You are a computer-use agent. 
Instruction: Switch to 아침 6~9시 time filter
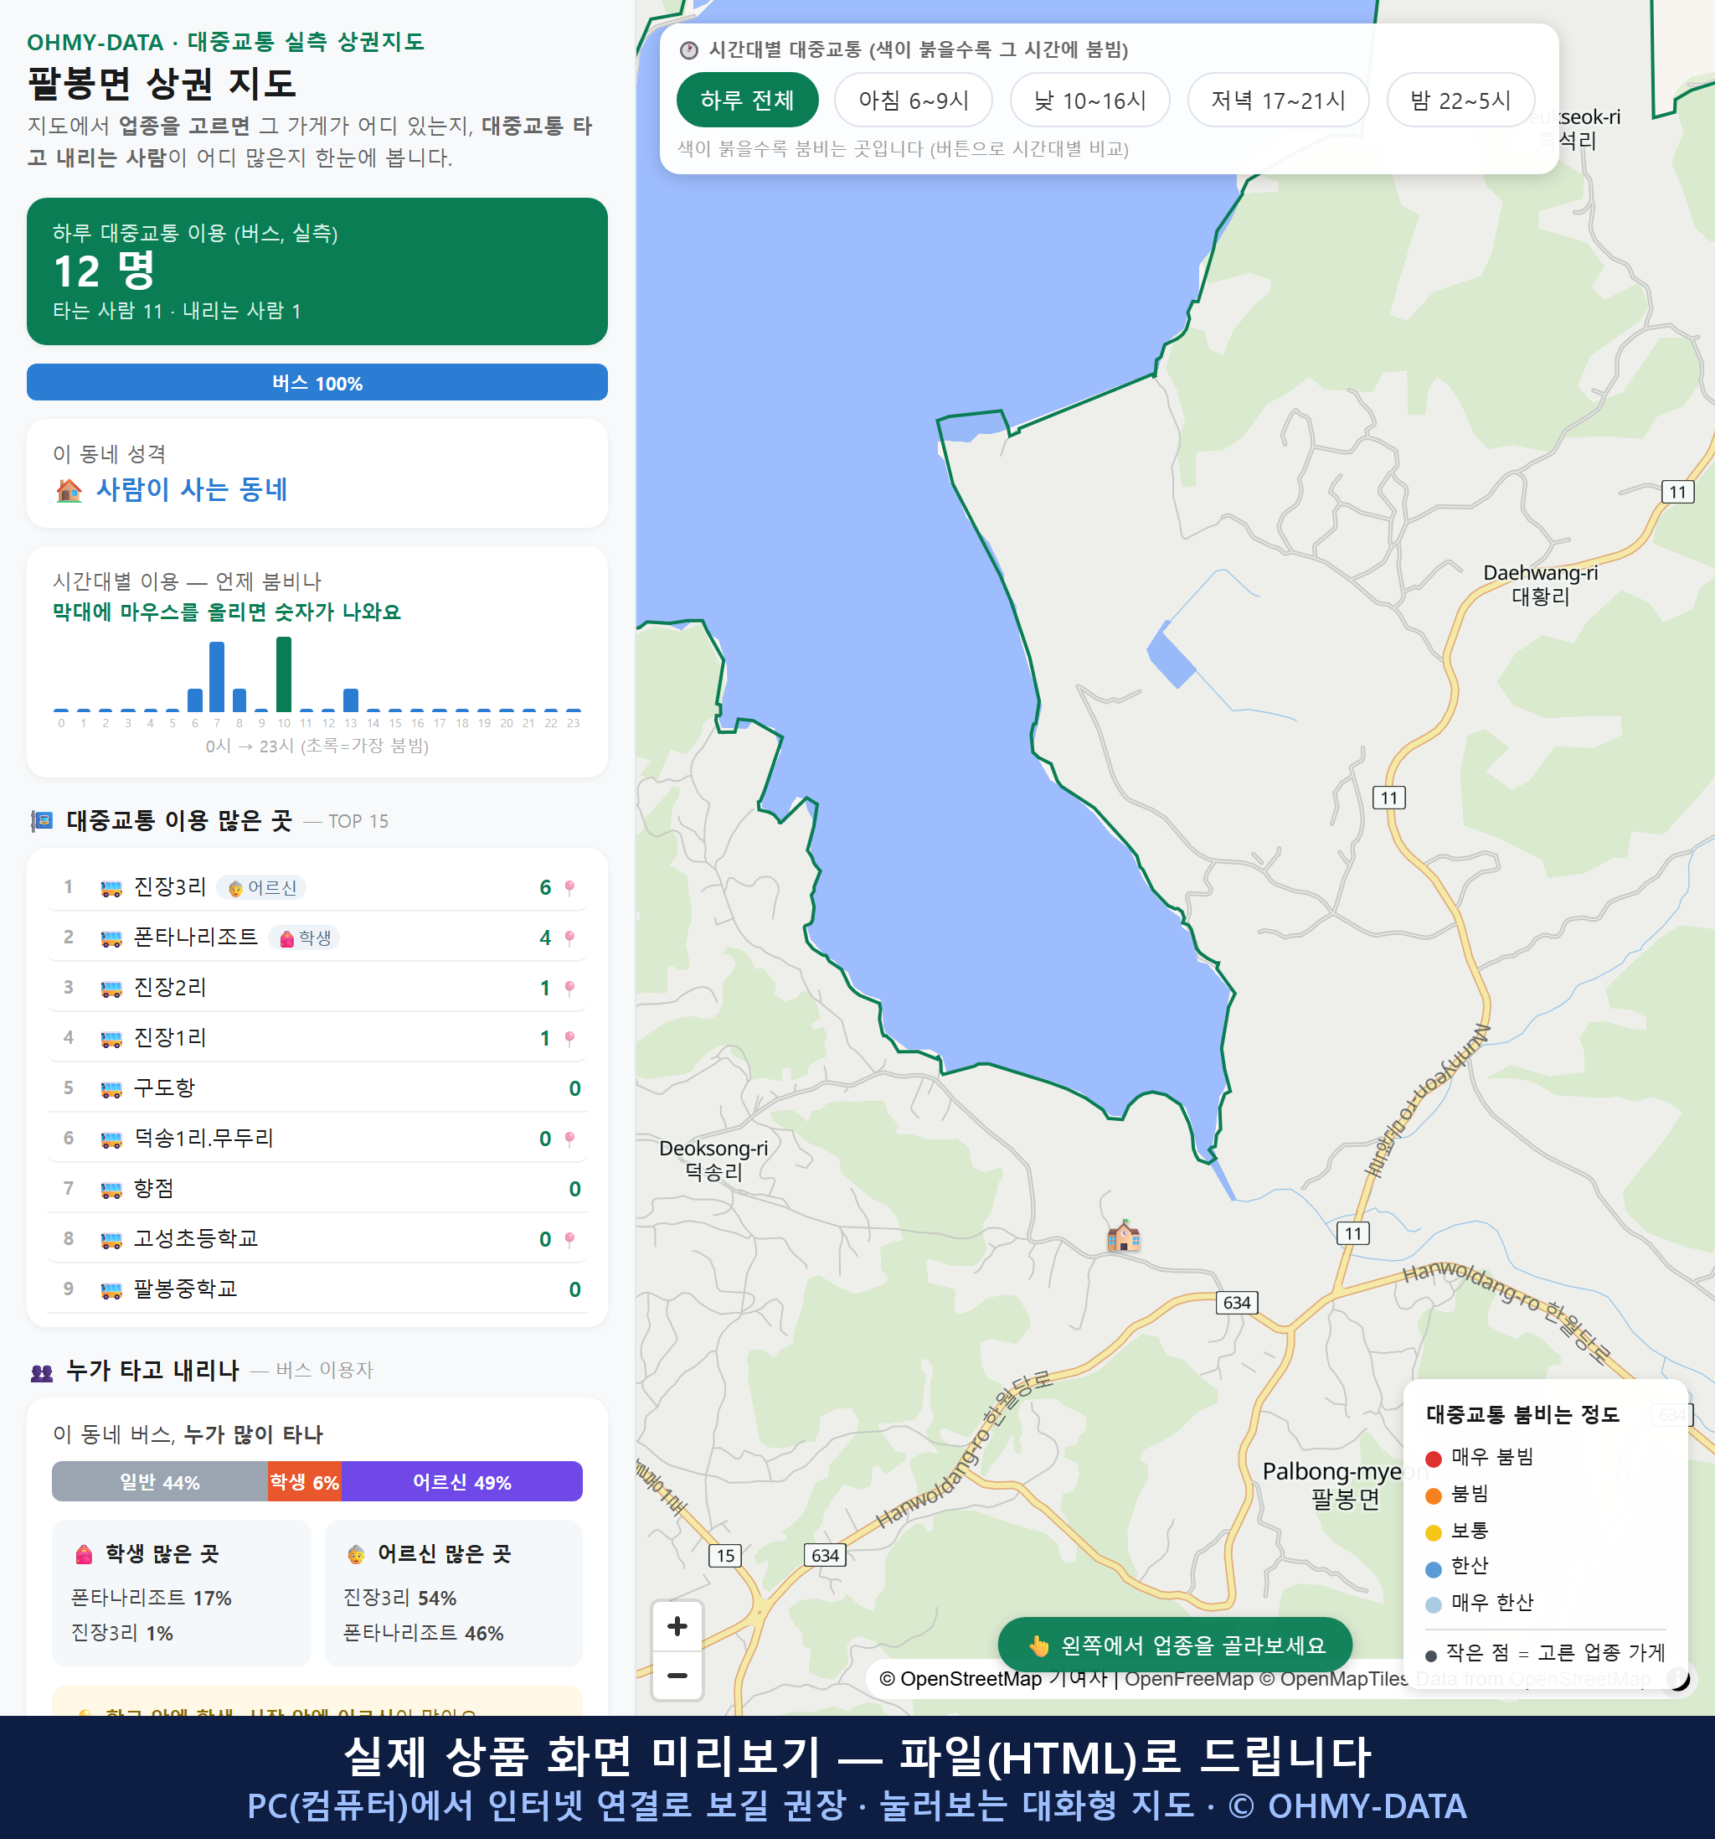pos(913,100)
